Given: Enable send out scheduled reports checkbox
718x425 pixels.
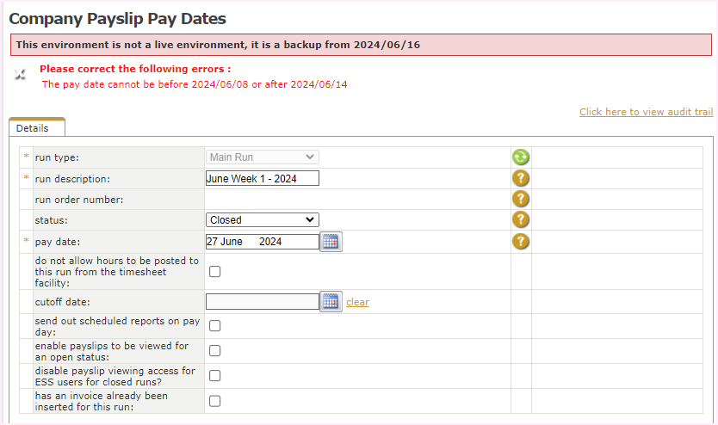Looking at the screenshot, I should coord(214,326).
